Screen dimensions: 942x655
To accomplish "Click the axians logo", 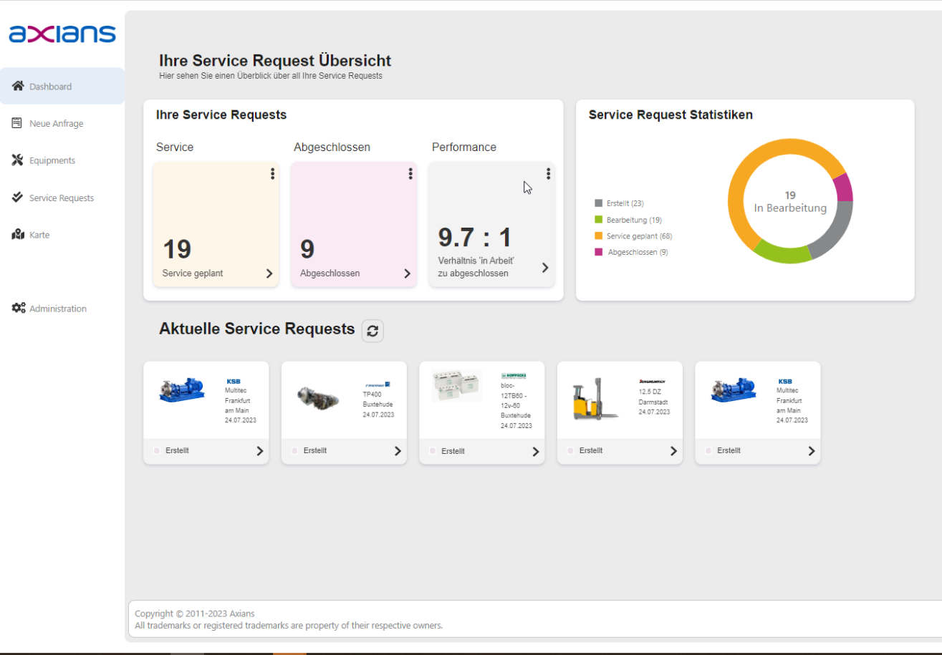I will pyautogui.click(x=62, y=34).
